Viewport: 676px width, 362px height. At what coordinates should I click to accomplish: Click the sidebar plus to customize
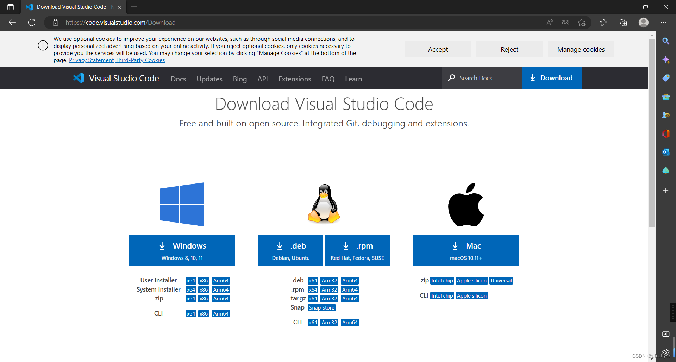coord(666,191)
